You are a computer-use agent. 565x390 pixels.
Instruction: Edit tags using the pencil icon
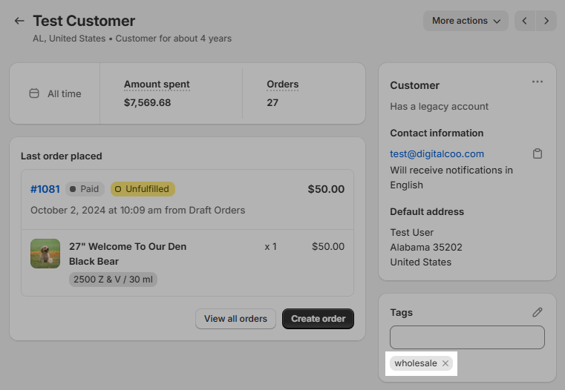click(x=538, y=312)
